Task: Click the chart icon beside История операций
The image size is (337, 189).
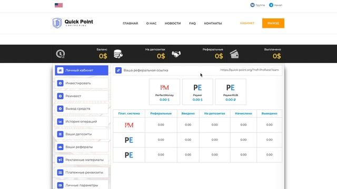Action: [x=60, y=121]
